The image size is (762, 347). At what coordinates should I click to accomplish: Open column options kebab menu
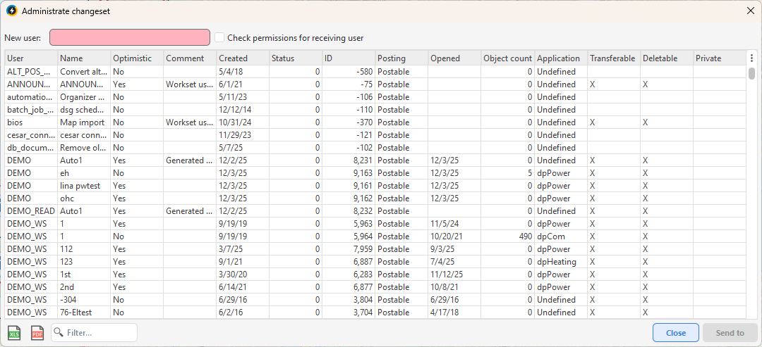[751, 58]
